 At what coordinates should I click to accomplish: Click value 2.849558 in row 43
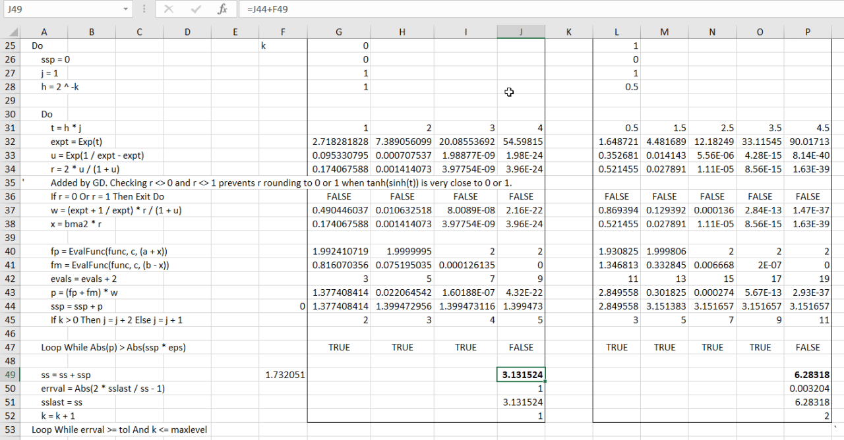(x=618, y=292)
